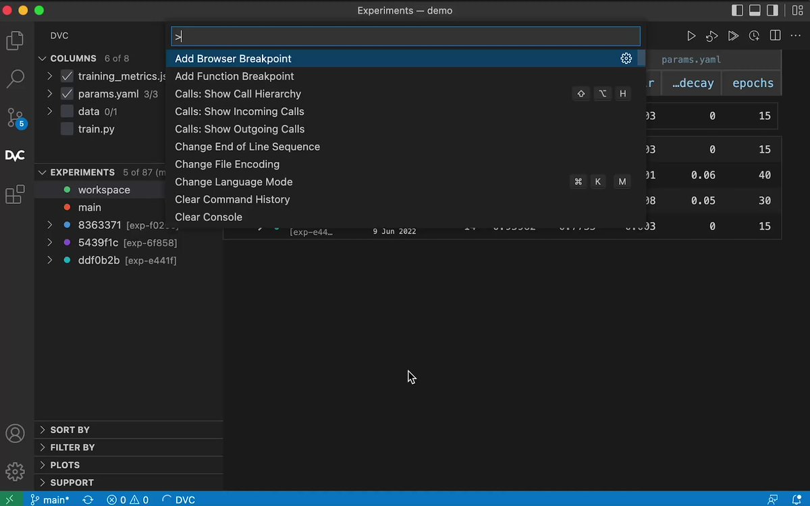This screenshot has height=506, width=810.
Task: Choose Clear Console command
Action: 405,217
